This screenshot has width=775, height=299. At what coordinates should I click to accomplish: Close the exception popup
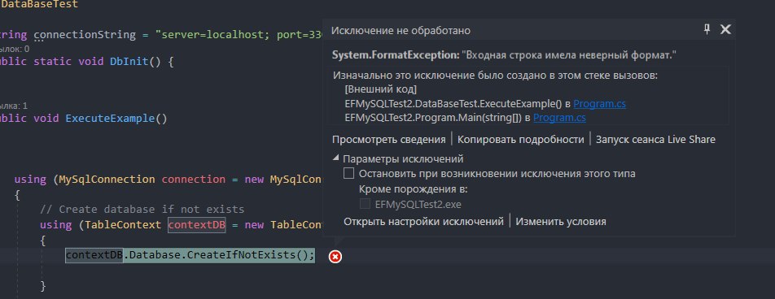(725, 29)
